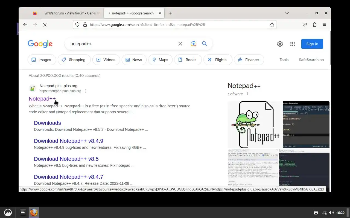Click the Notepad-plus-plus.org site name text
The width and height of the screenshot is (350, 218).
(59, 86)
